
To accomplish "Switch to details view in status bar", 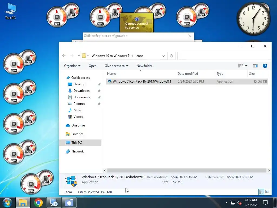I will click(x=262, y=192).
